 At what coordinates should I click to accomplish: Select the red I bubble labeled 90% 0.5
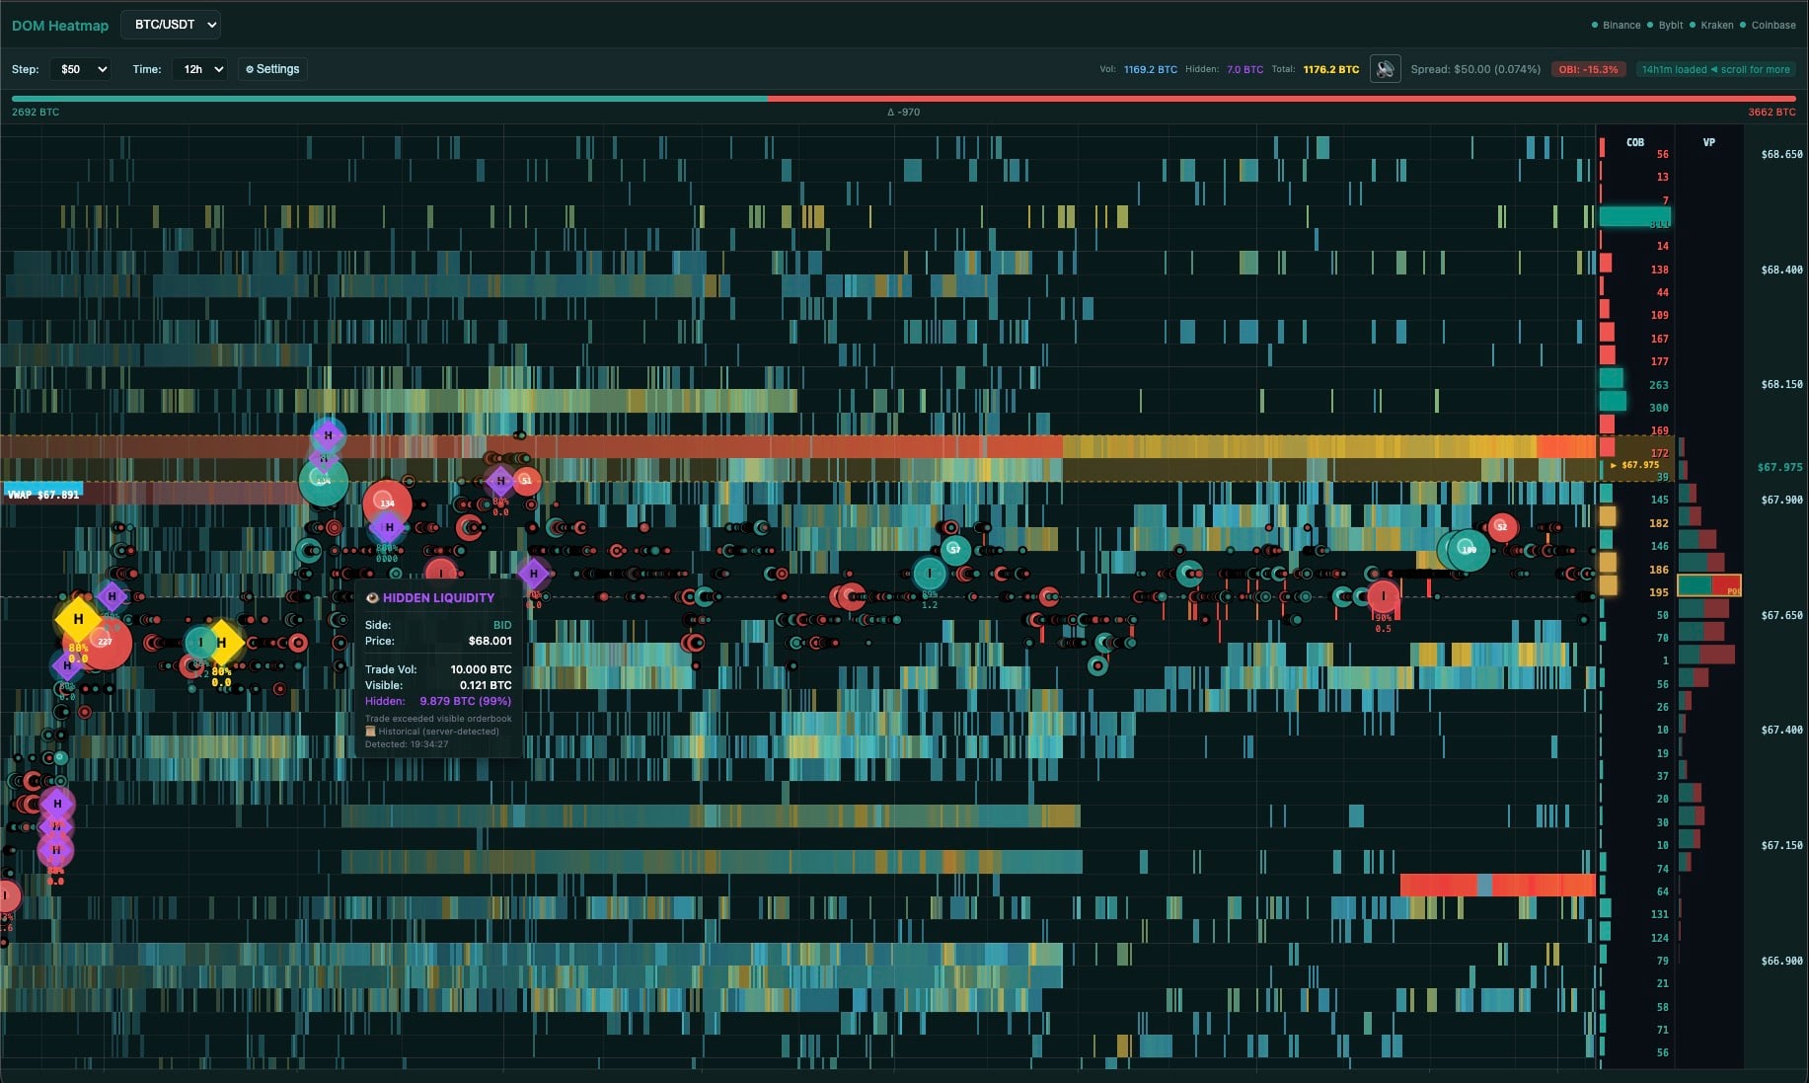pyautogui.click(x=1383, y=596)
